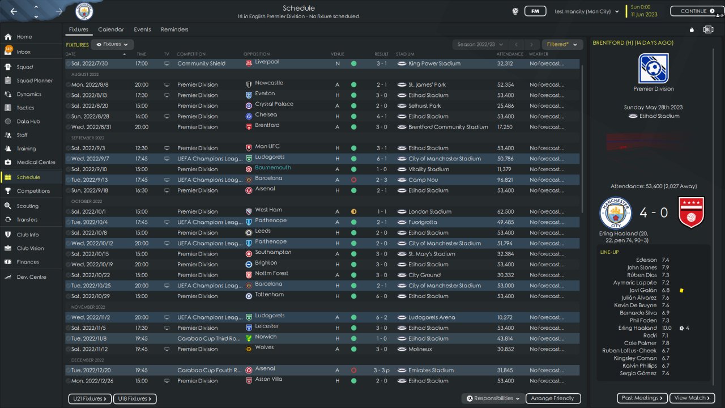Click the Staff icon in sidebar
Image resolution: width=725 pixels, height=408 pixels.
(8, 135)
